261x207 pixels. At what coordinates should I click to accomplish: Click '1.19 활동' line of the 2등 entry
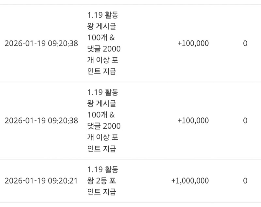(103, 169)
